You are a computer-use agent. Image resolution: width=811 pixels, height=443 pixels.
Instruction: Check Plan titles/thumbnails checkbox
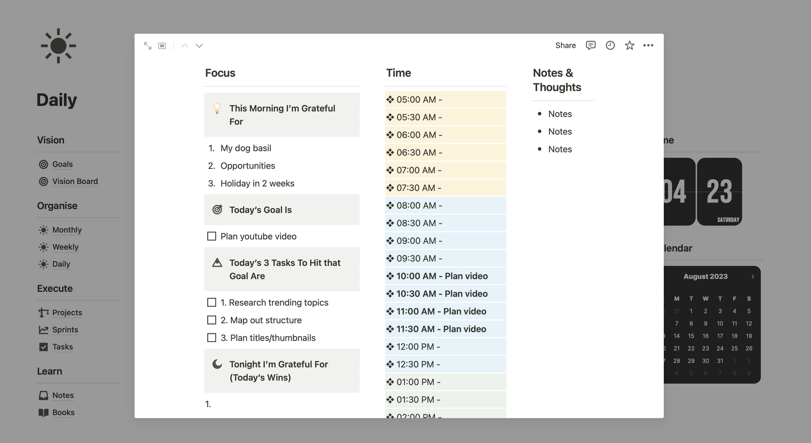pyautogui.click(x=212, y=338)
